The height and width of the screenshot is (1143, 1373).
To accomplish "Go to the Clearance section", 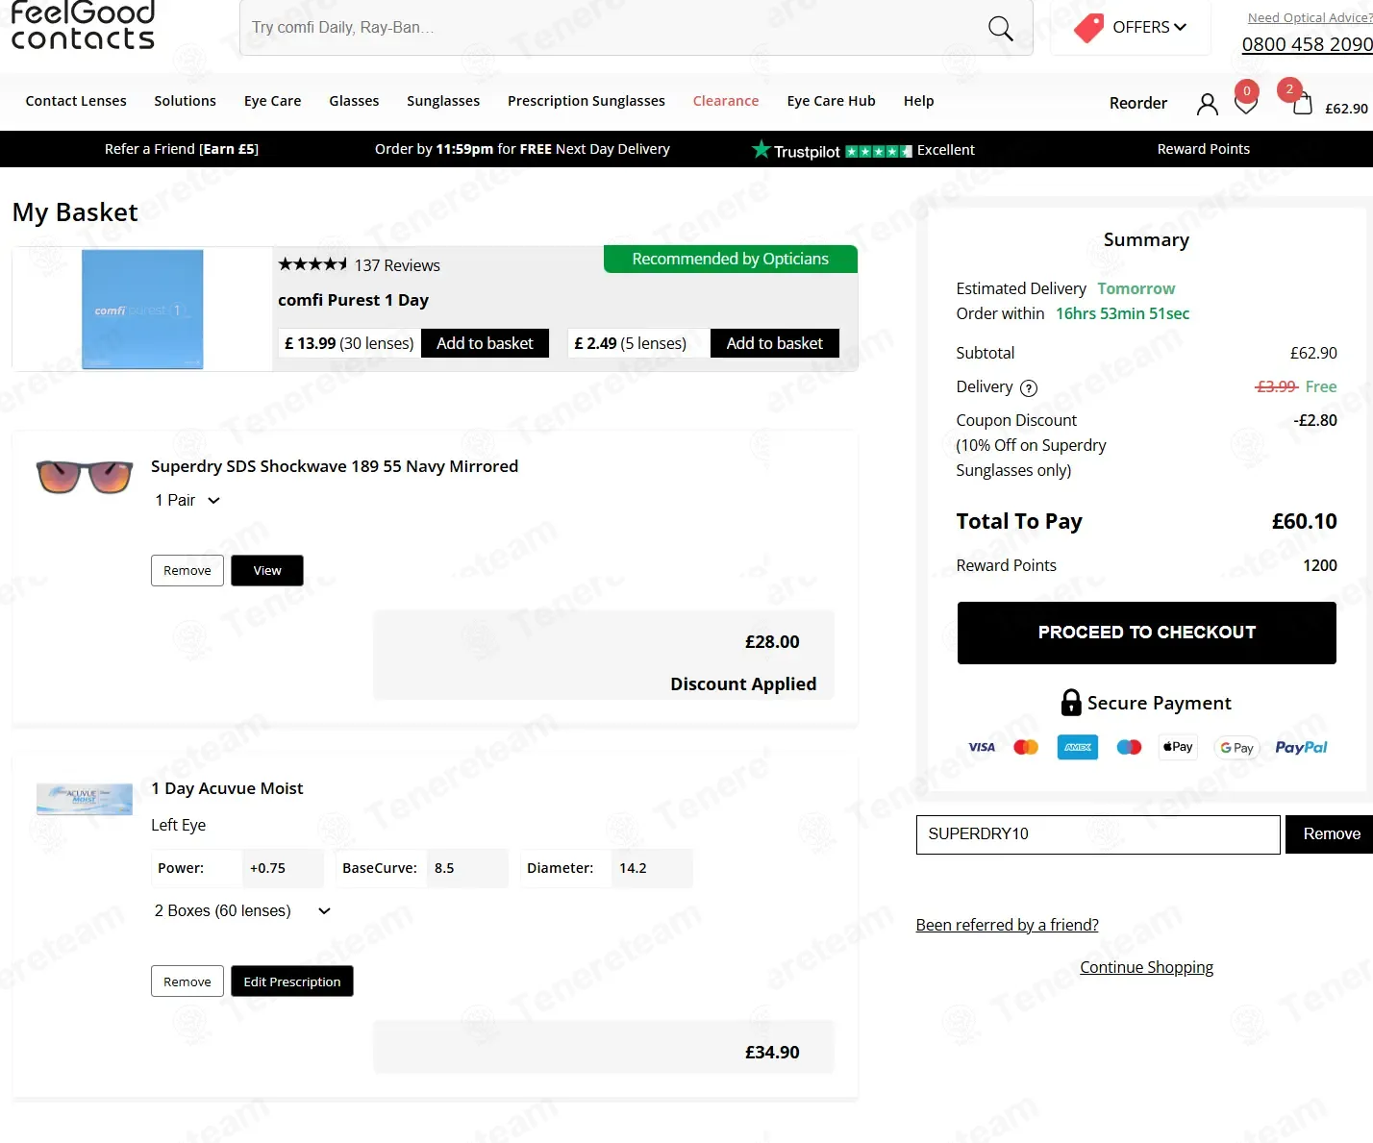I will [726, 101].
